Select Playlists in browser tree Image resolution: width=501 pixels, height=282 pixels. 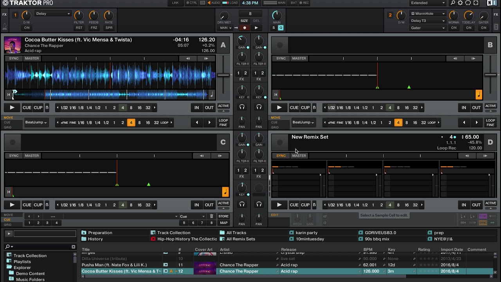click(x=22, y=262)
